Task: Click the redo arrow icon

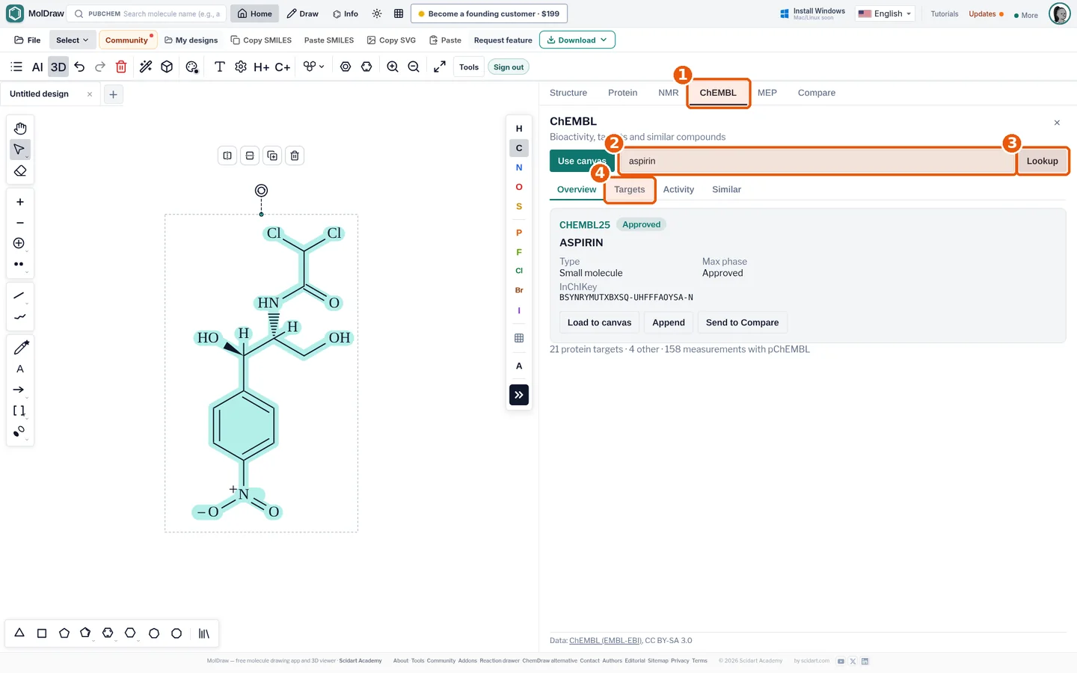Action: pos(100,67)
